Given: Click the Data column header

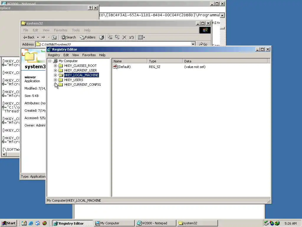Looking at the screenshot, I should [225, 61].
